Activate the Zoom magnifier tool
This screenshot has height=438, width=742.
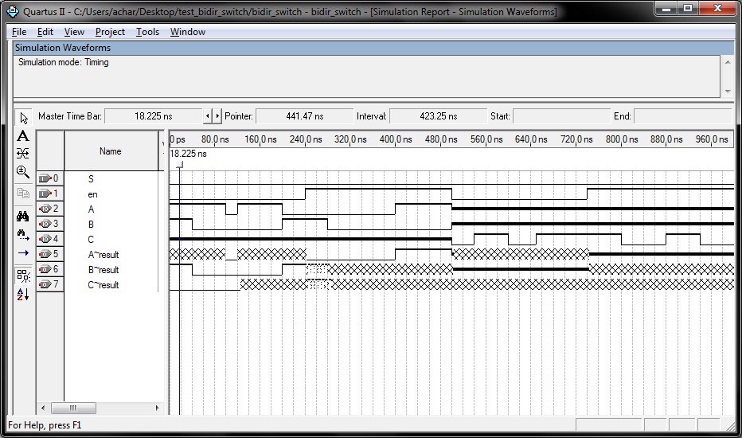pyautogui.click(x=23, y=172)
